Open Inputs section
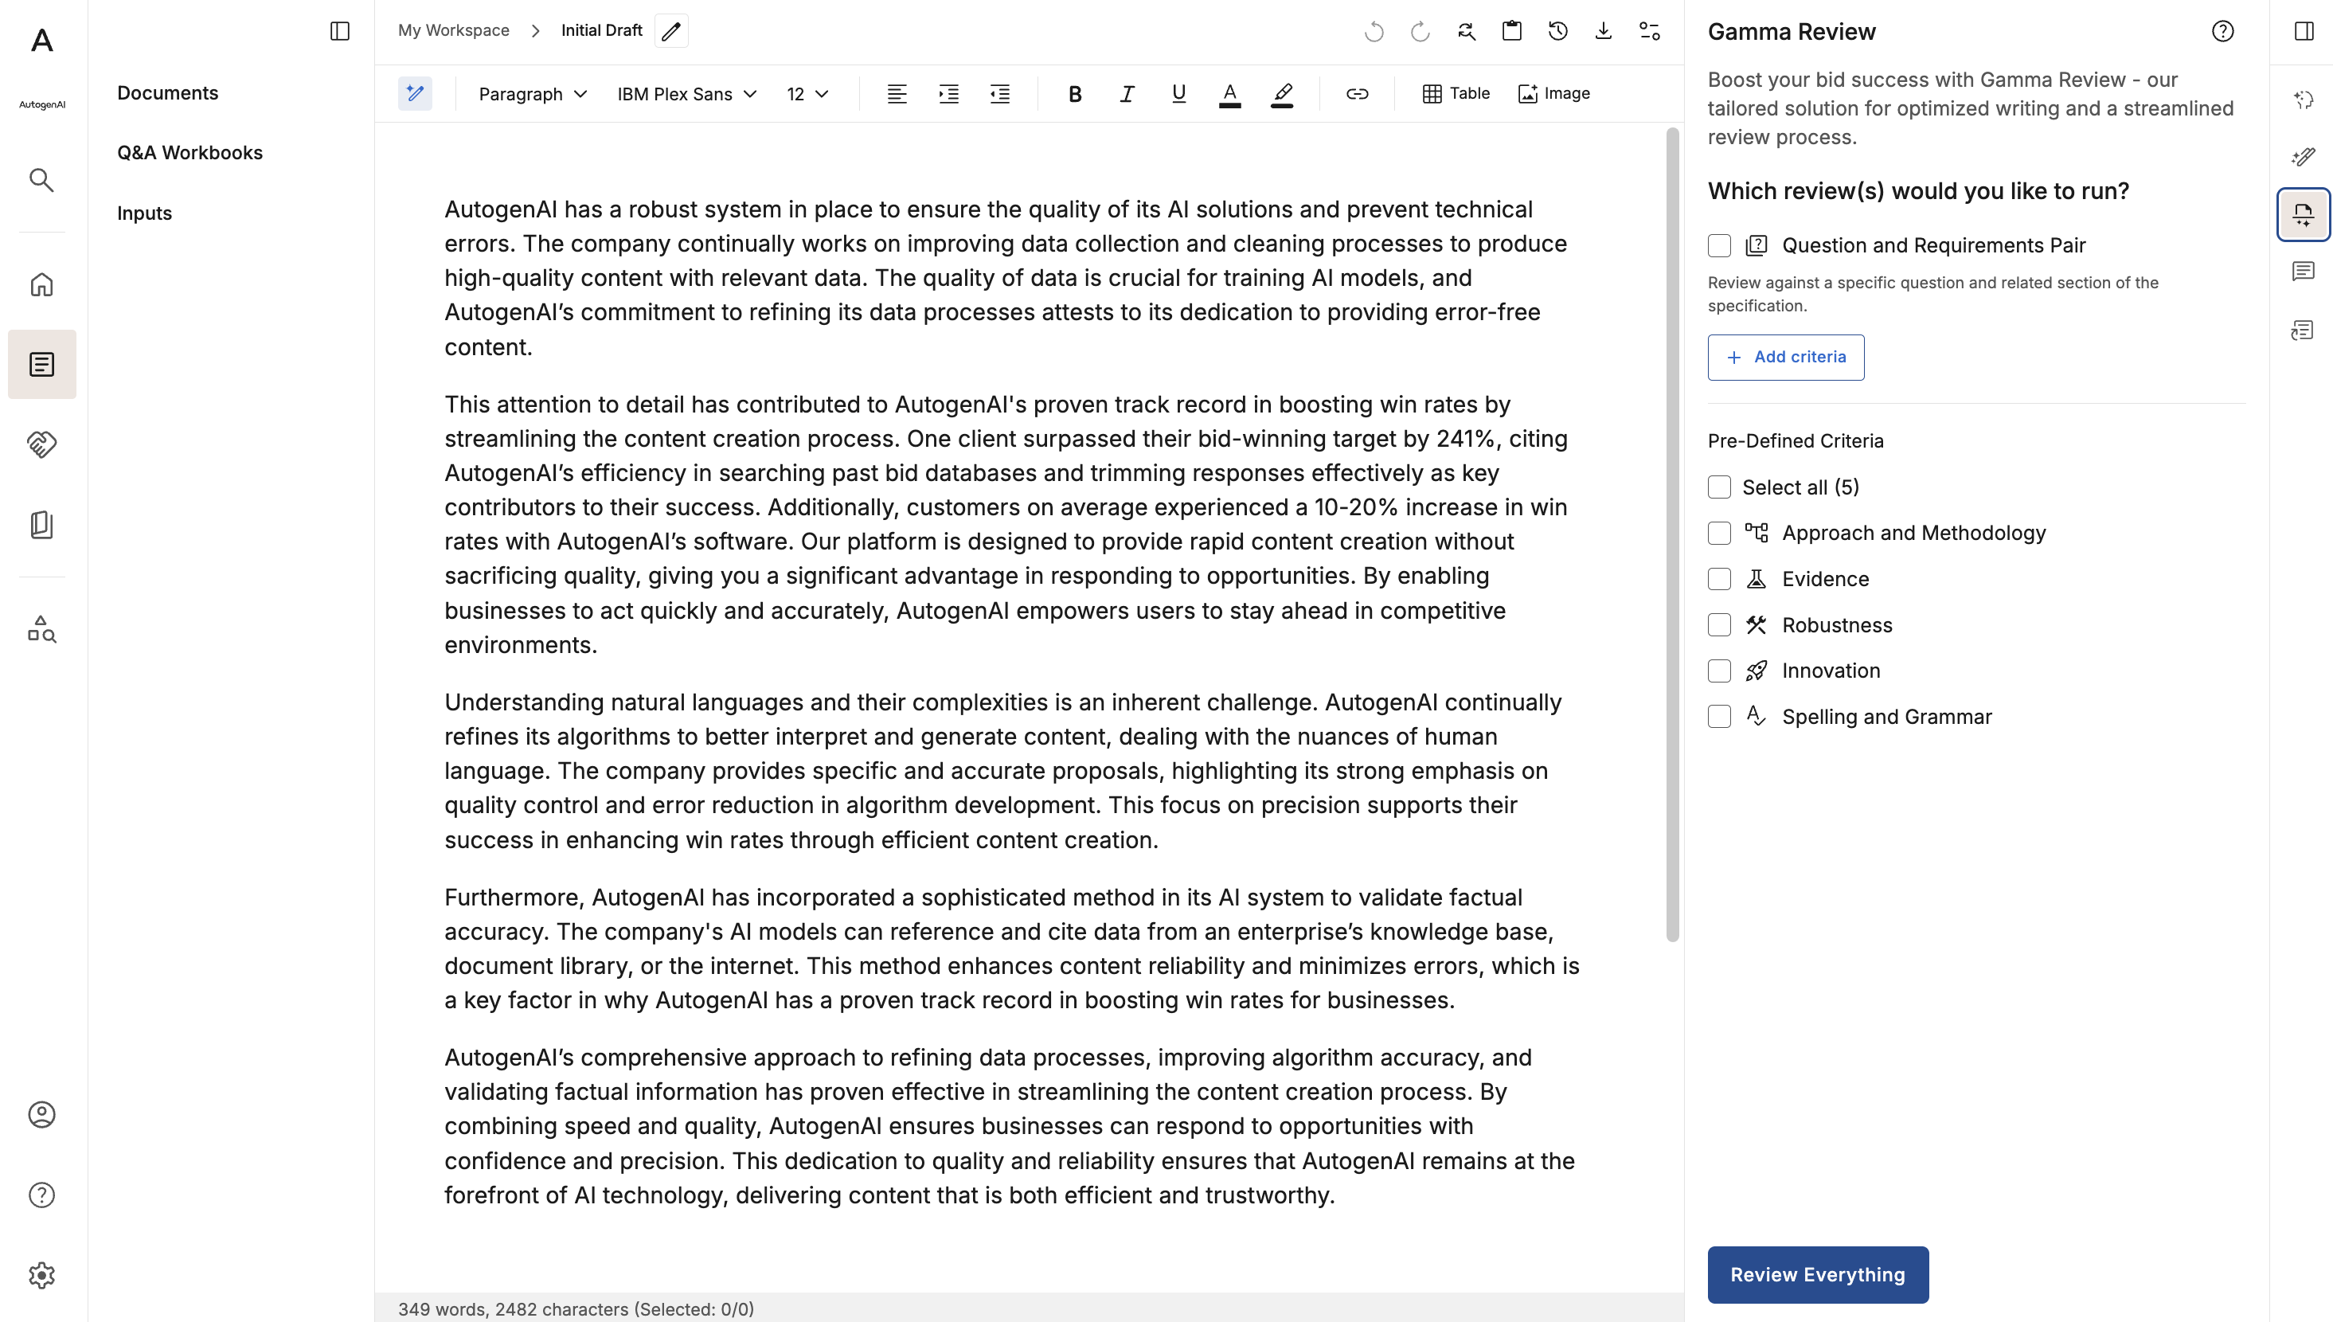 click(144, 213)
